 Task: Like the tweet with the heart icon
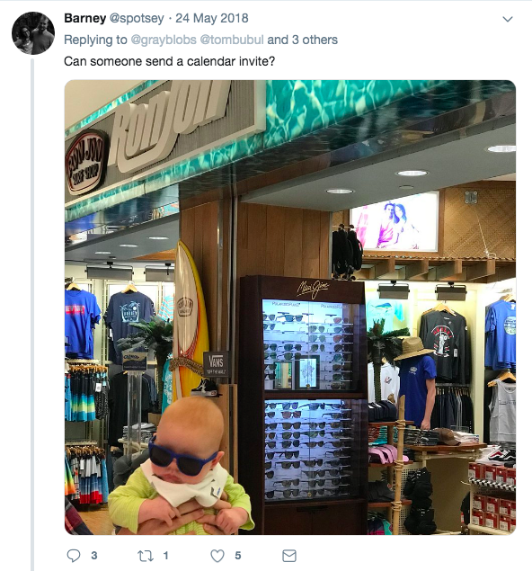[217, 556]
